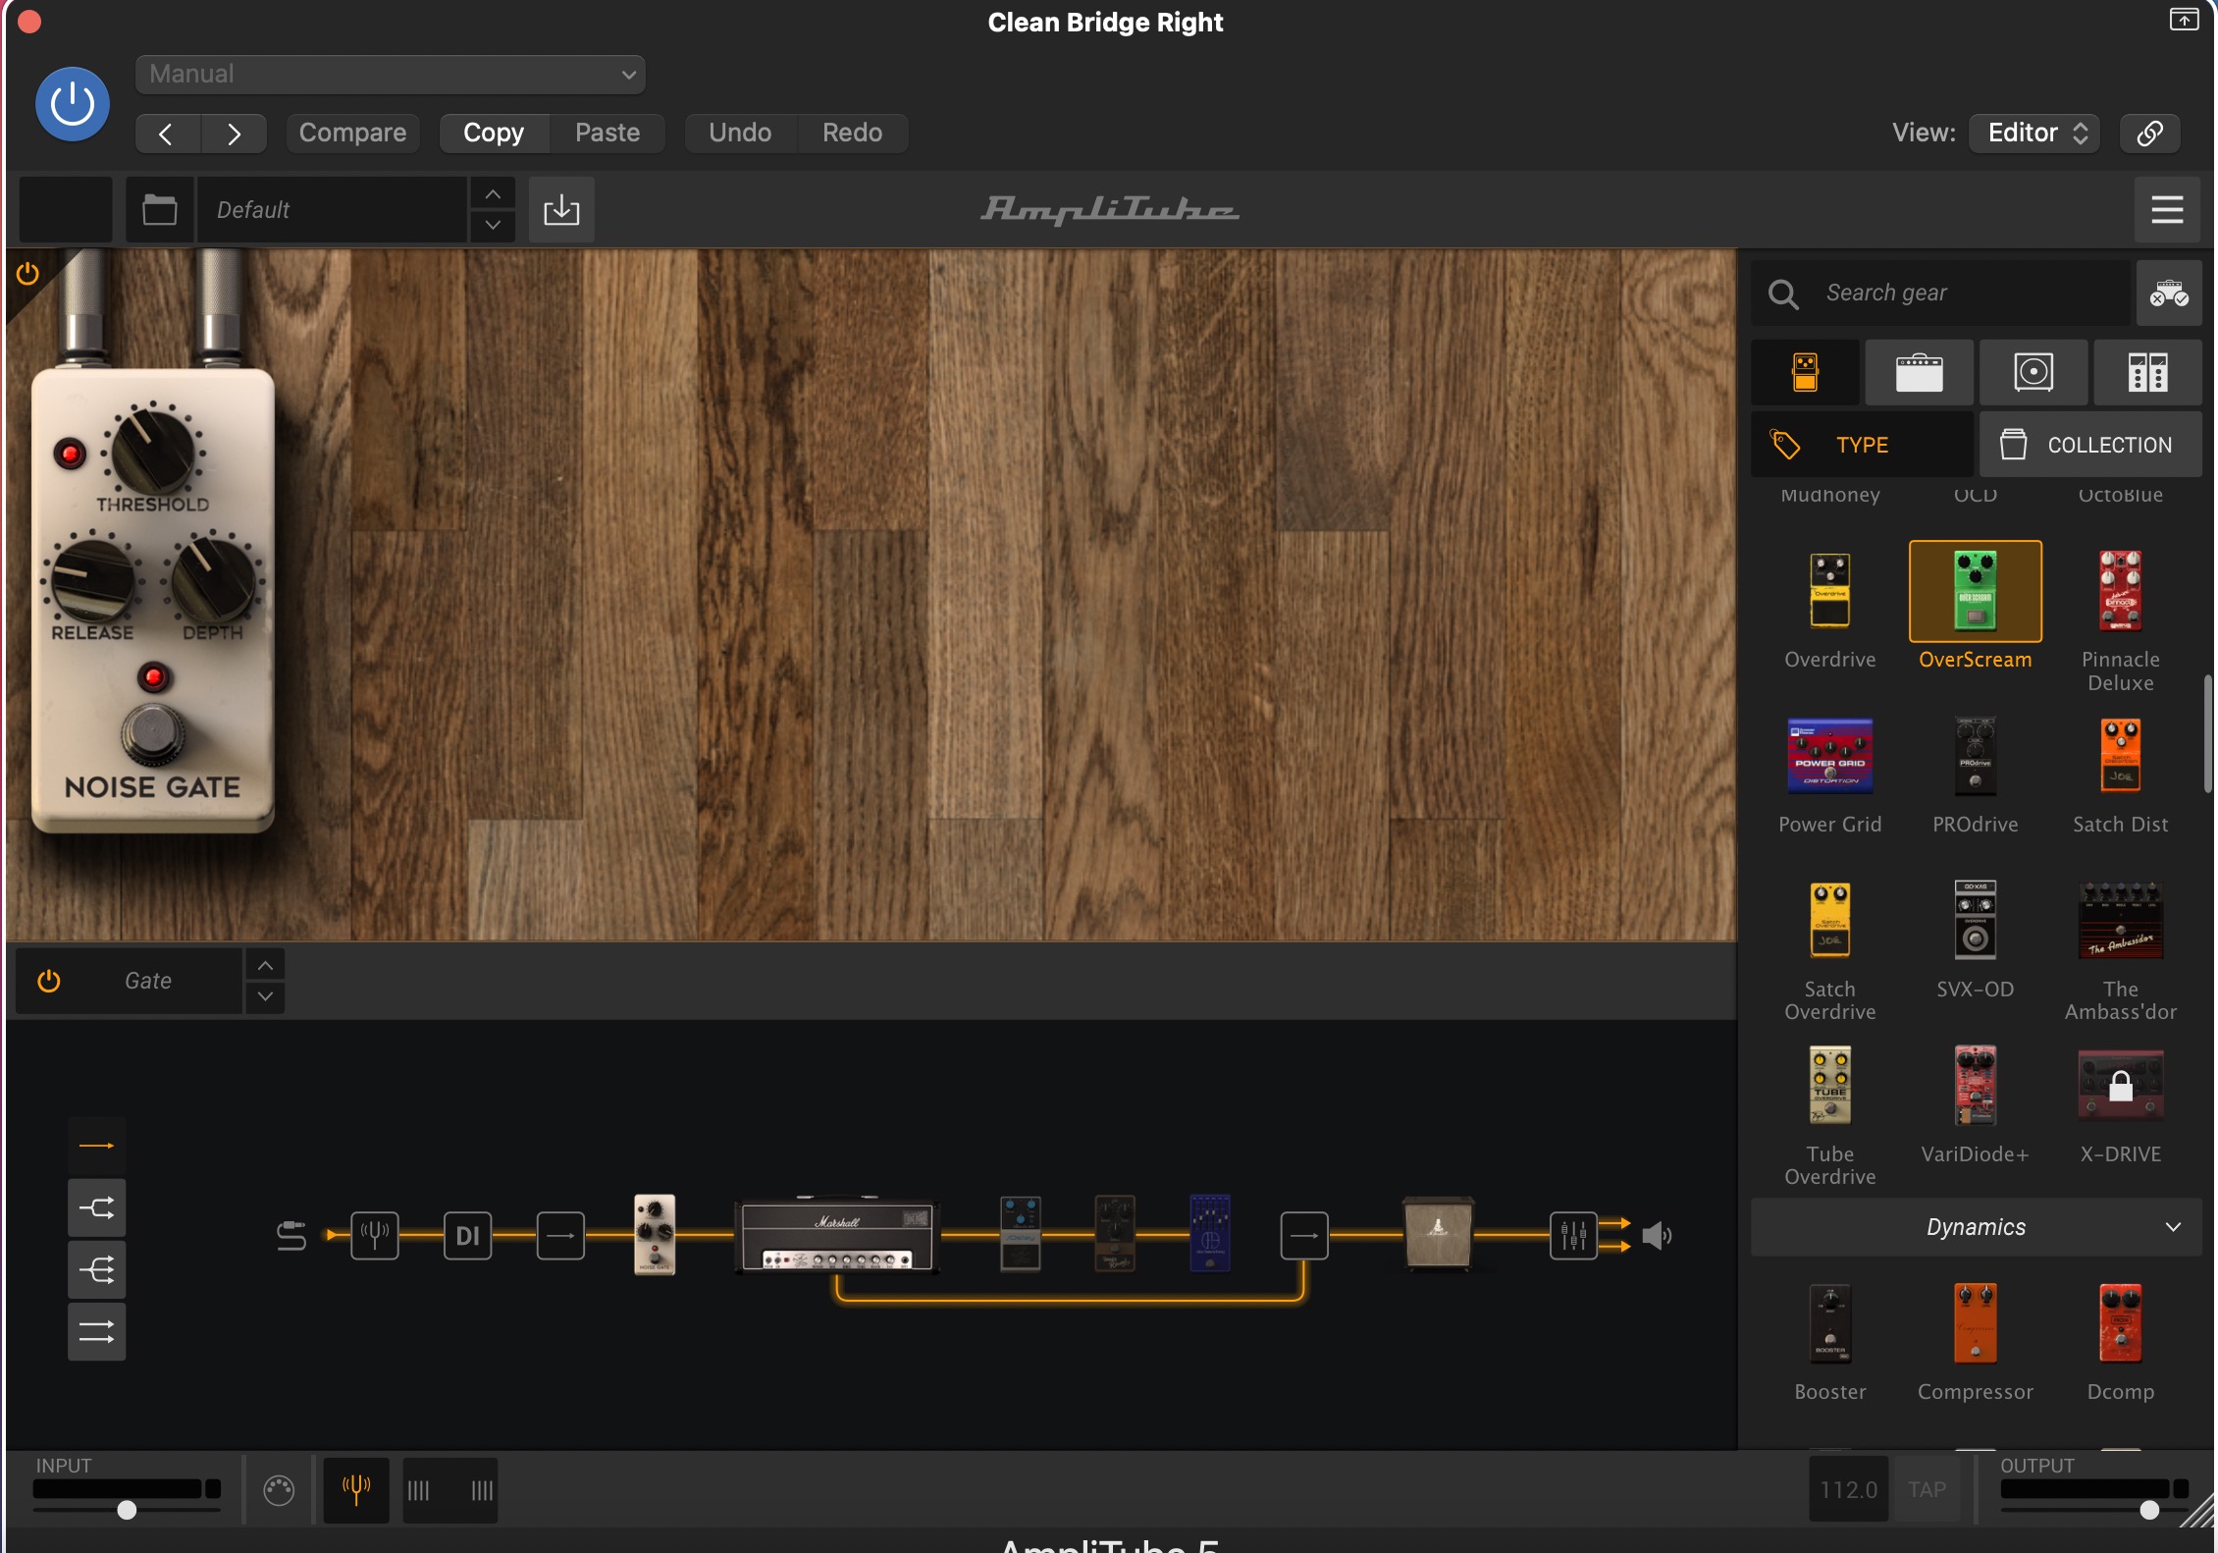This screenshot has height=1553, width=2218.
Task: Go to next preset arrow
Action: coord(234,134)
